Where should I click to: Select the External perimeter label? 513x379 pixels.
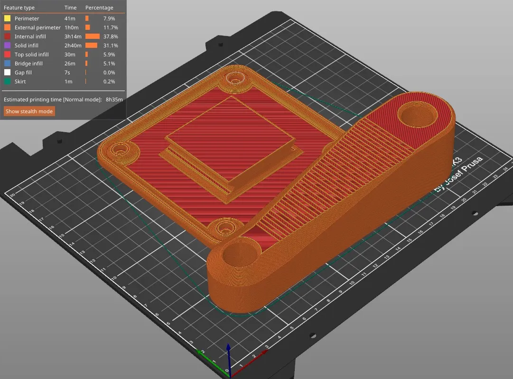[x=37, y=27]
